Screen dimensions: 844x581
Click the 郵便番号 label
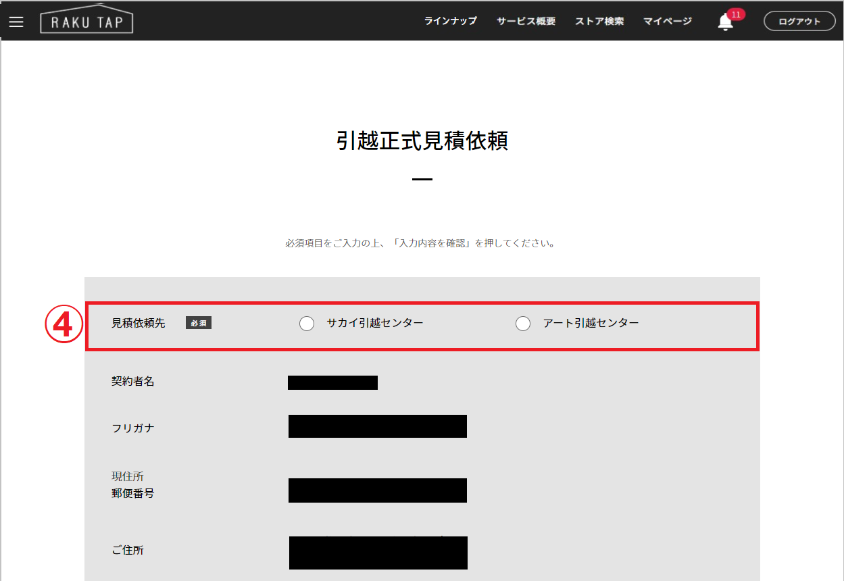pos(133,493)
